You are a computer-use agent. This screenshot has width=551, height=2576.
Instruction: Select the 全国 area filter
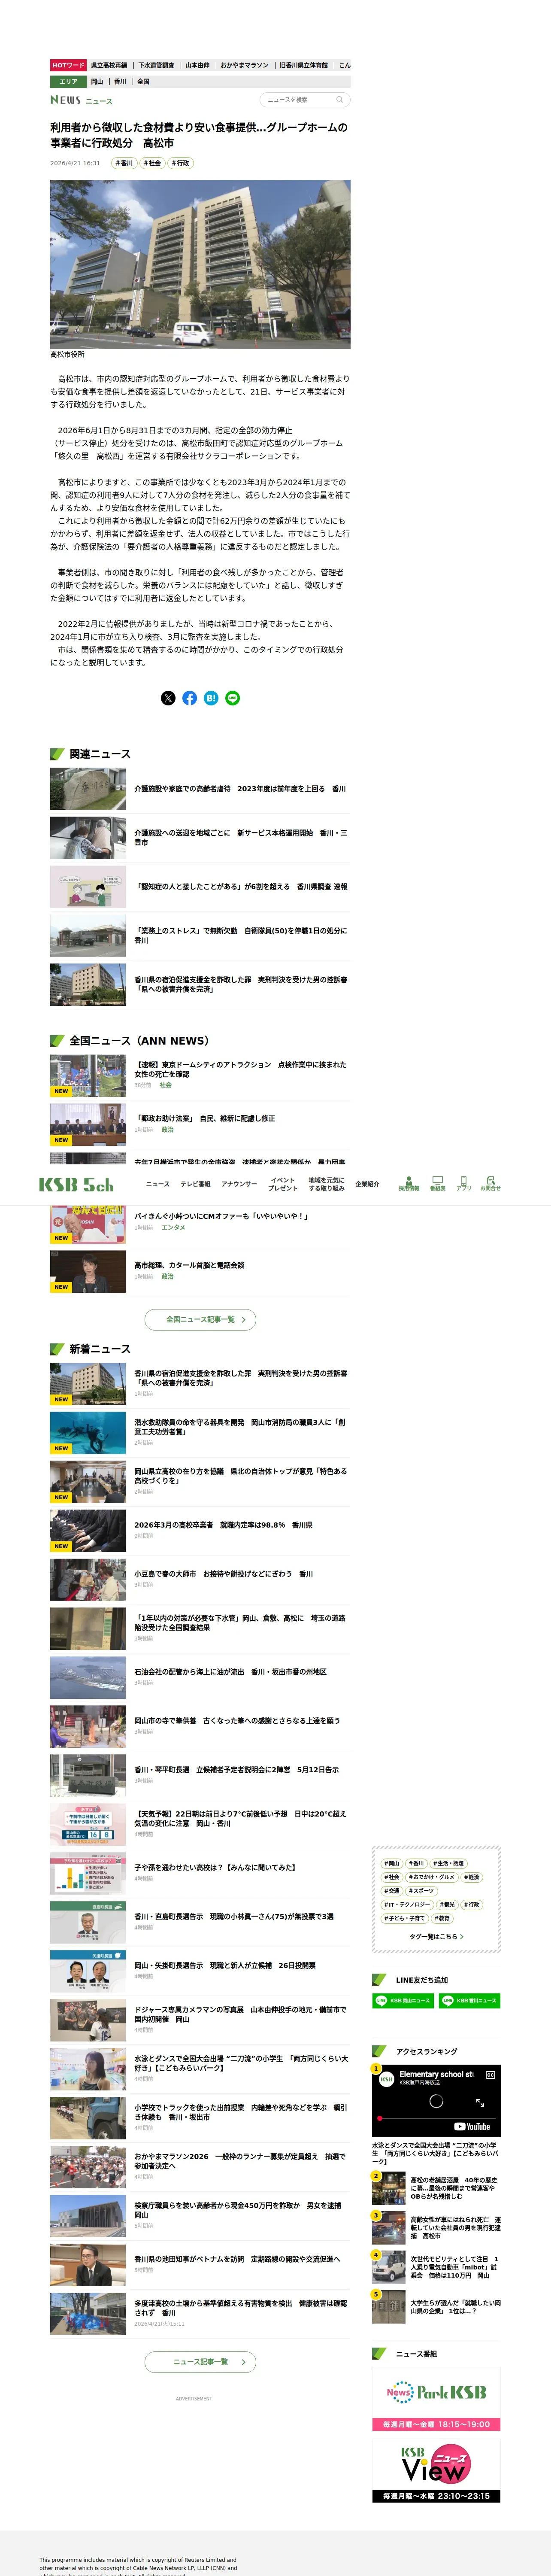[143, 82]
